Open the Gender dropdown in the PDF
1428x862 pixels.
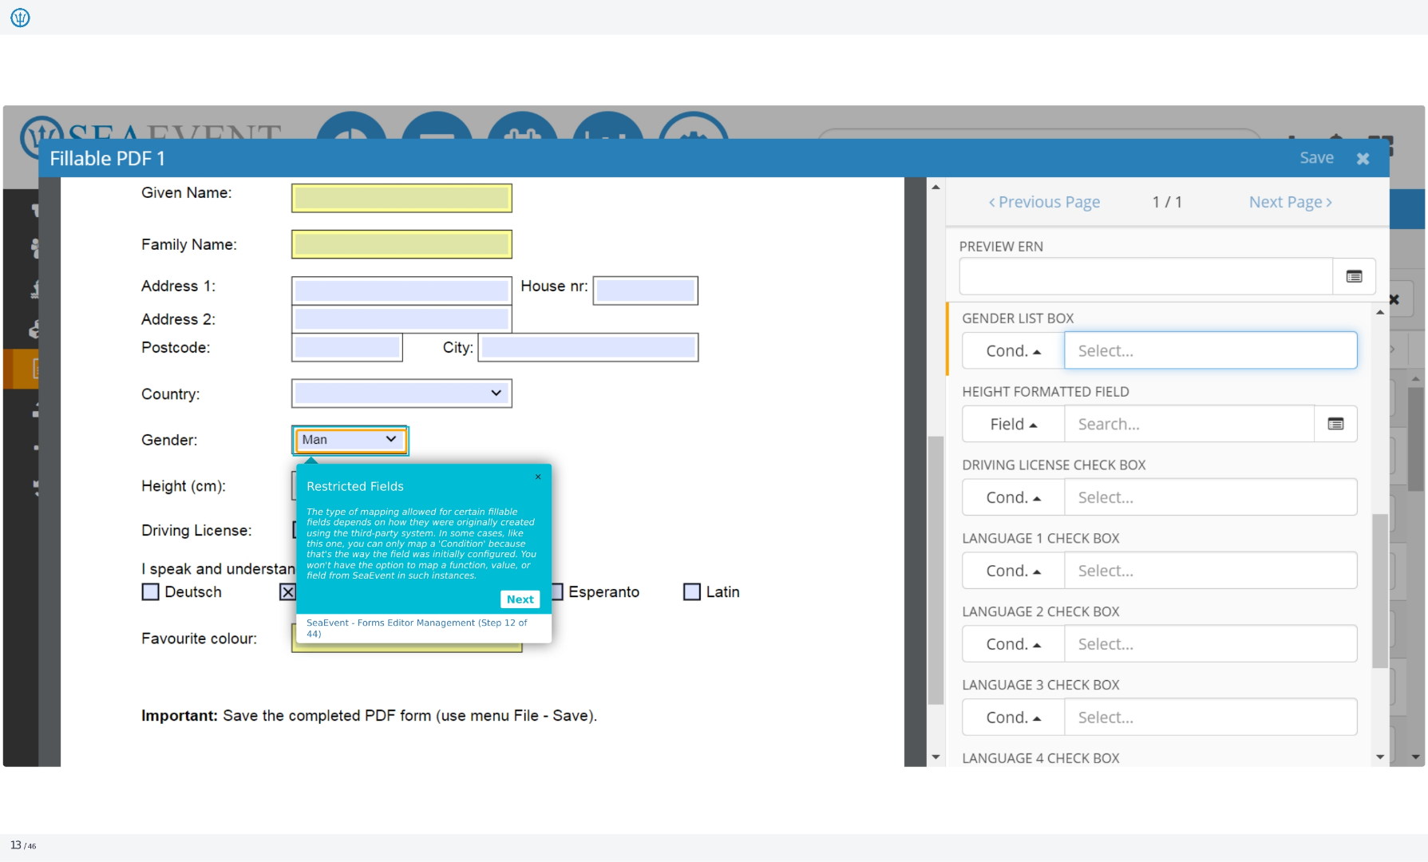(x=350, y=440)
